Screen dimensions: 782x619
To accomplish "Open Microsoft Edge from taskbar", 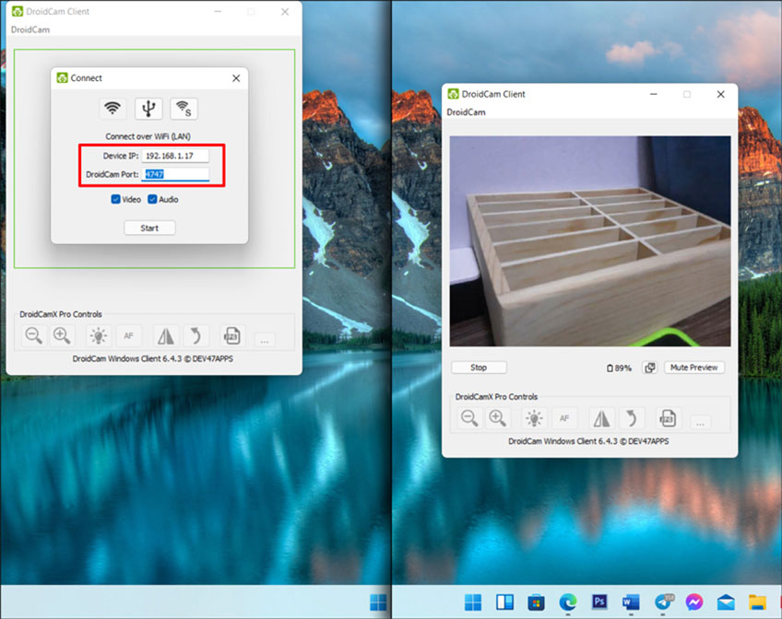I will point(567,602).
